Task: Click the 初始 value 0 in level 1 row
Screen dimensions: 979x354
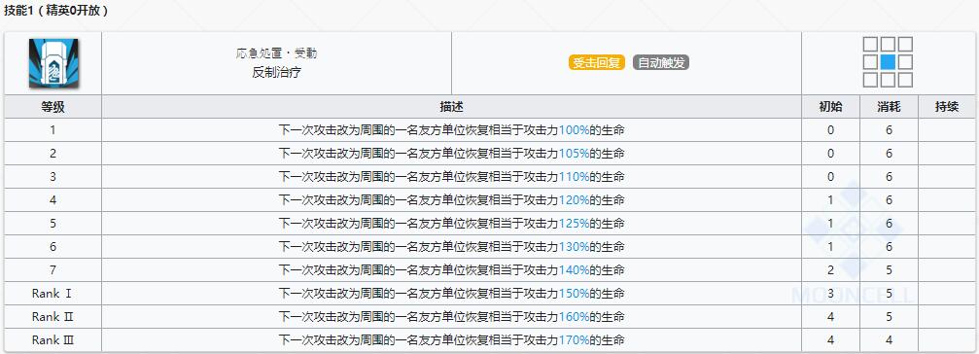Action: [830, 130]
